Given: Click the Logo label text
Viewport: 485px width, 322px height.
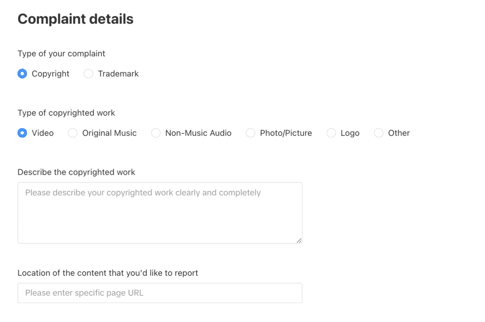Looking at the screenshot, I should pyautogui.click(x=350, y=133).
